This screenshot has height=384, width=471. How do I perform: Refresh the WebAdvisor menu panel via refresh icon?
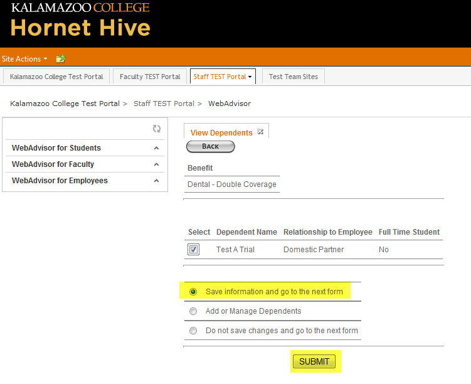pyautogui.click(x=157, y=129)
